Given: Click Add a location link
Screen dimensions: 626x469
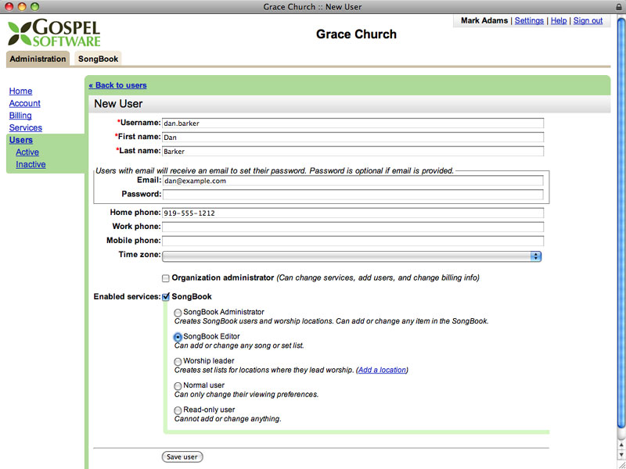Looking at the screenshot, I should pyautogui.click(x=382, y=370).
